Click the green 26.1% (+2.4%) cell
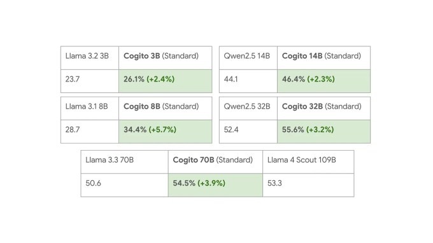The width and height of the screenshot is (433, 243). [x=166, y=81]
